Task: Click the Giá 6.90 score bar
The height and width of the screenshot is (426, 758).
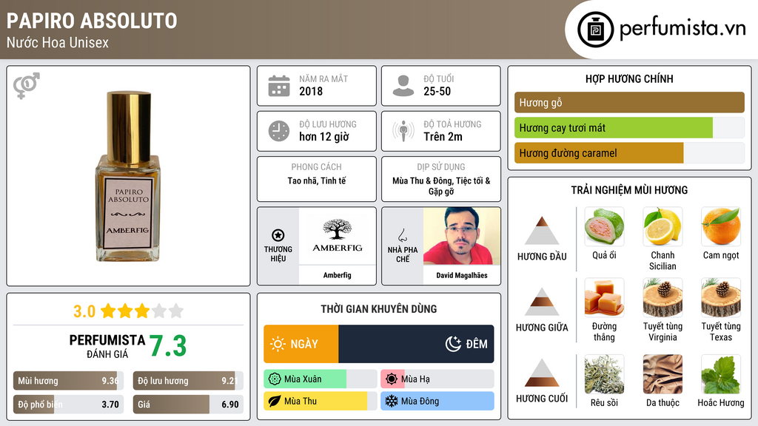Action: [188, 405]
